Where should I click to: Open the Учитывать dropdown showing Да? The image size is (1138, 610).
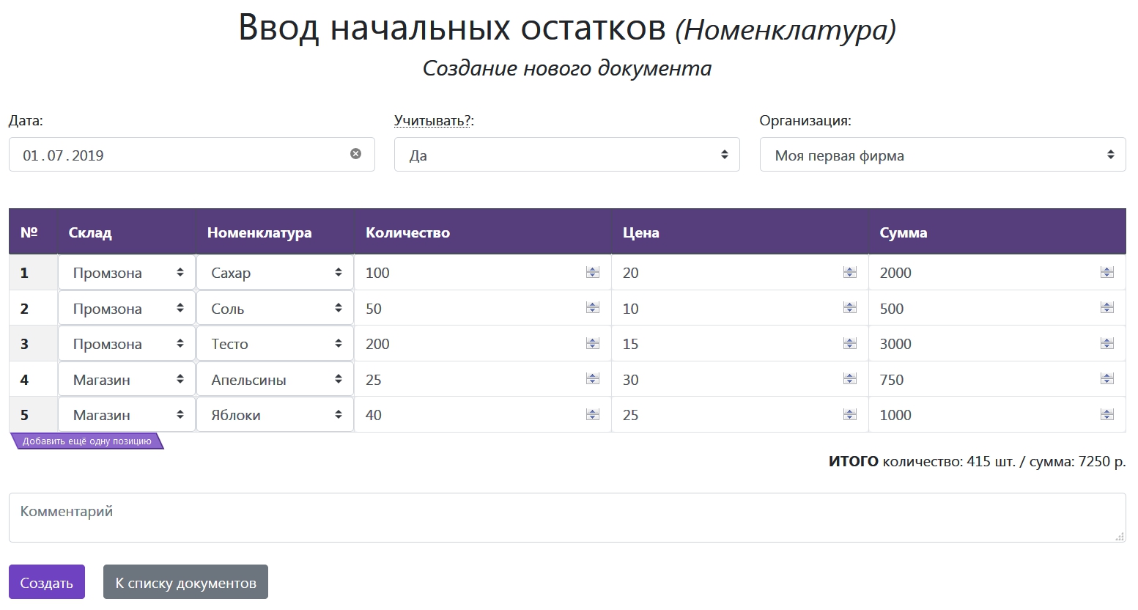click(x=566, y=155)
